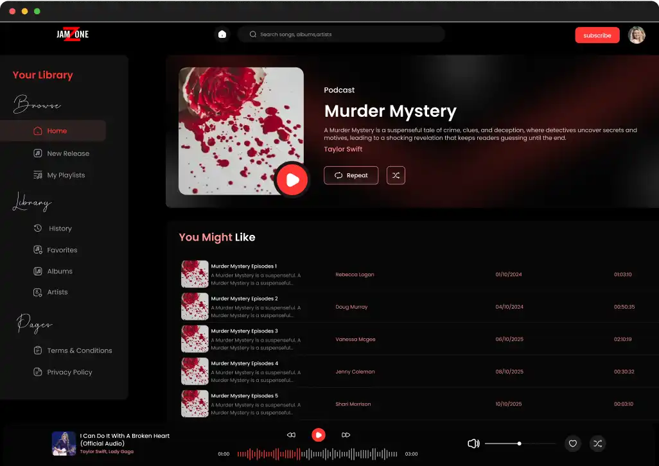Open Albums in the library
This screenshot has height=466, width=659.
[53, 272]
